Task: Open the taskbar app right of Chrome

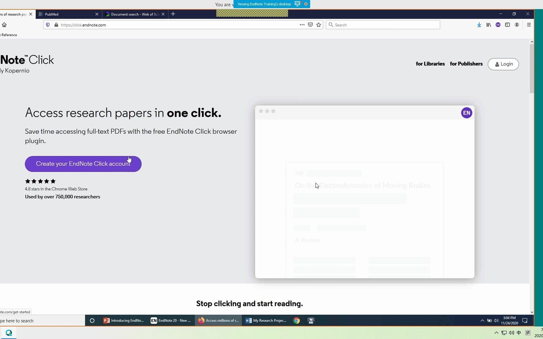Action: (x=311, y=320)
